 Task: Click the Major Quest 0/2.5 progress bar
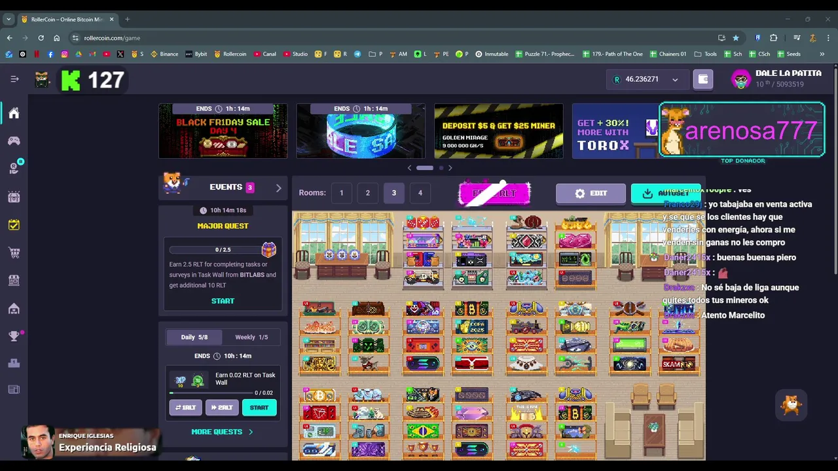click(x=215, y=250)
